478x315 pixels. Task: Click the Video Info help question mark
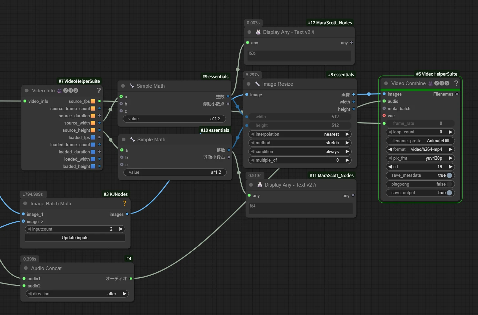tap(98, 90)
